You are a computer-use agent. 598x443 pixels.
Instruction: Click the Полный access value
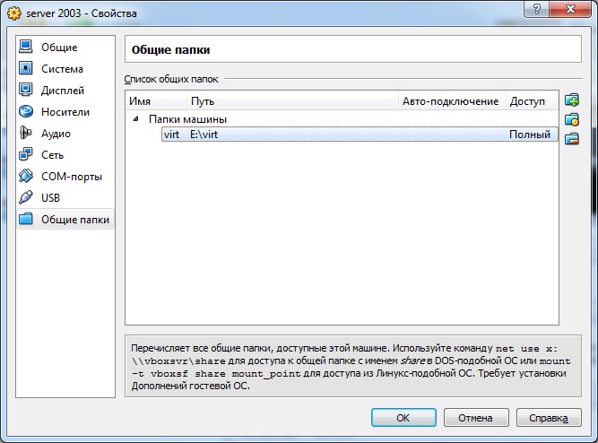530,135
